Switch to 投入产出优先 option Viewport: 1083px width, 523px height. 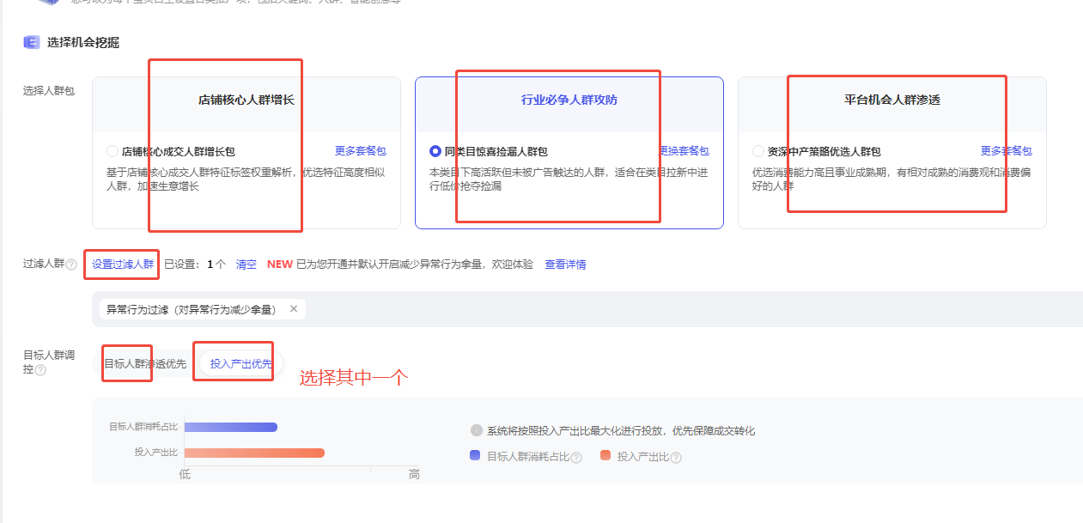click(240, 364)
